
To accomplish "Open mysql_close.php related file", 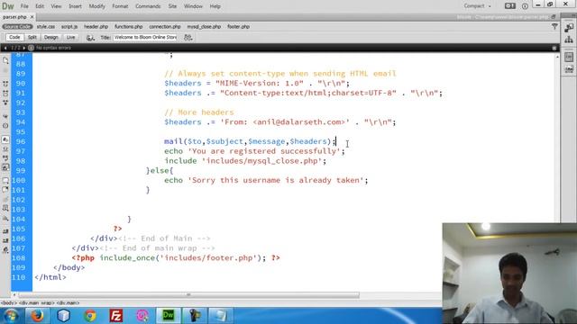I will pyautogui.click(x=204, y=26).
